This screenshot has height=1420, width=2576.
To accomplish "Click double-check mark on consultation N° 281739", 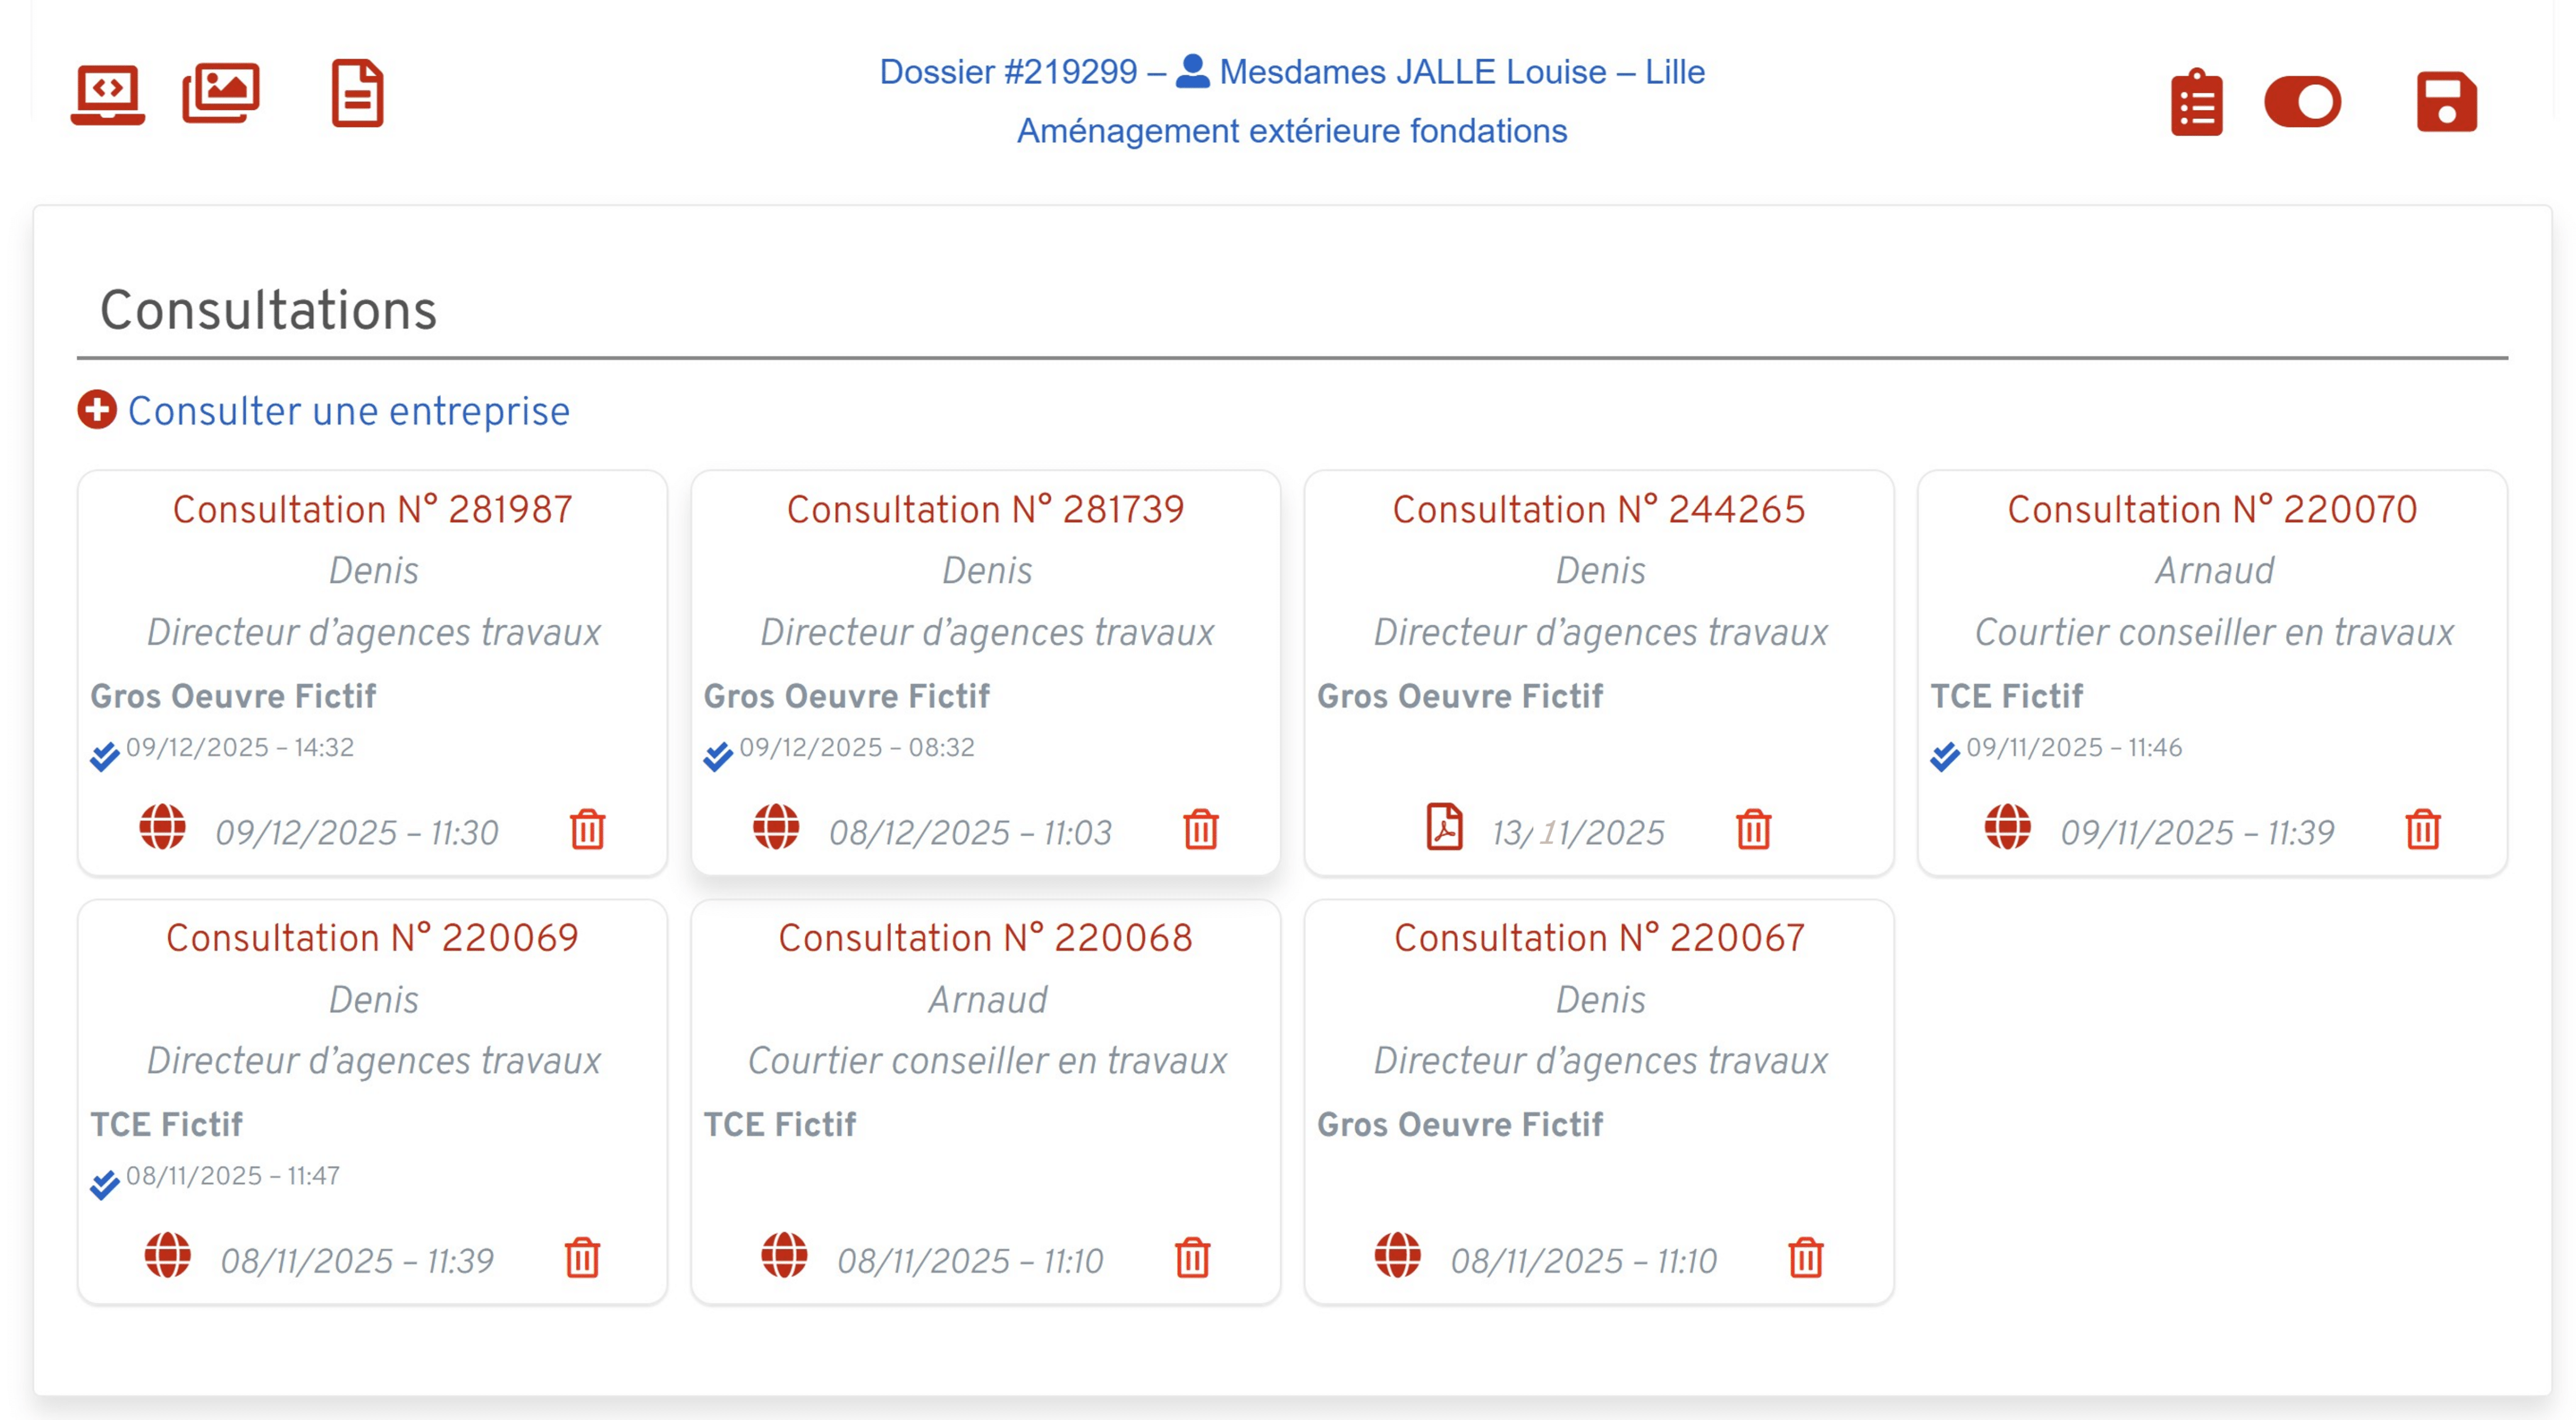I will click(717, 756).
